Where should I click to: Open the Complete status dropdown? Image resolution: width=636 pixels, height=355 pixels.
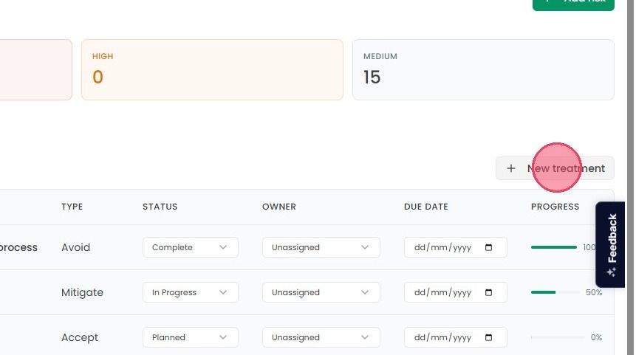191,247
